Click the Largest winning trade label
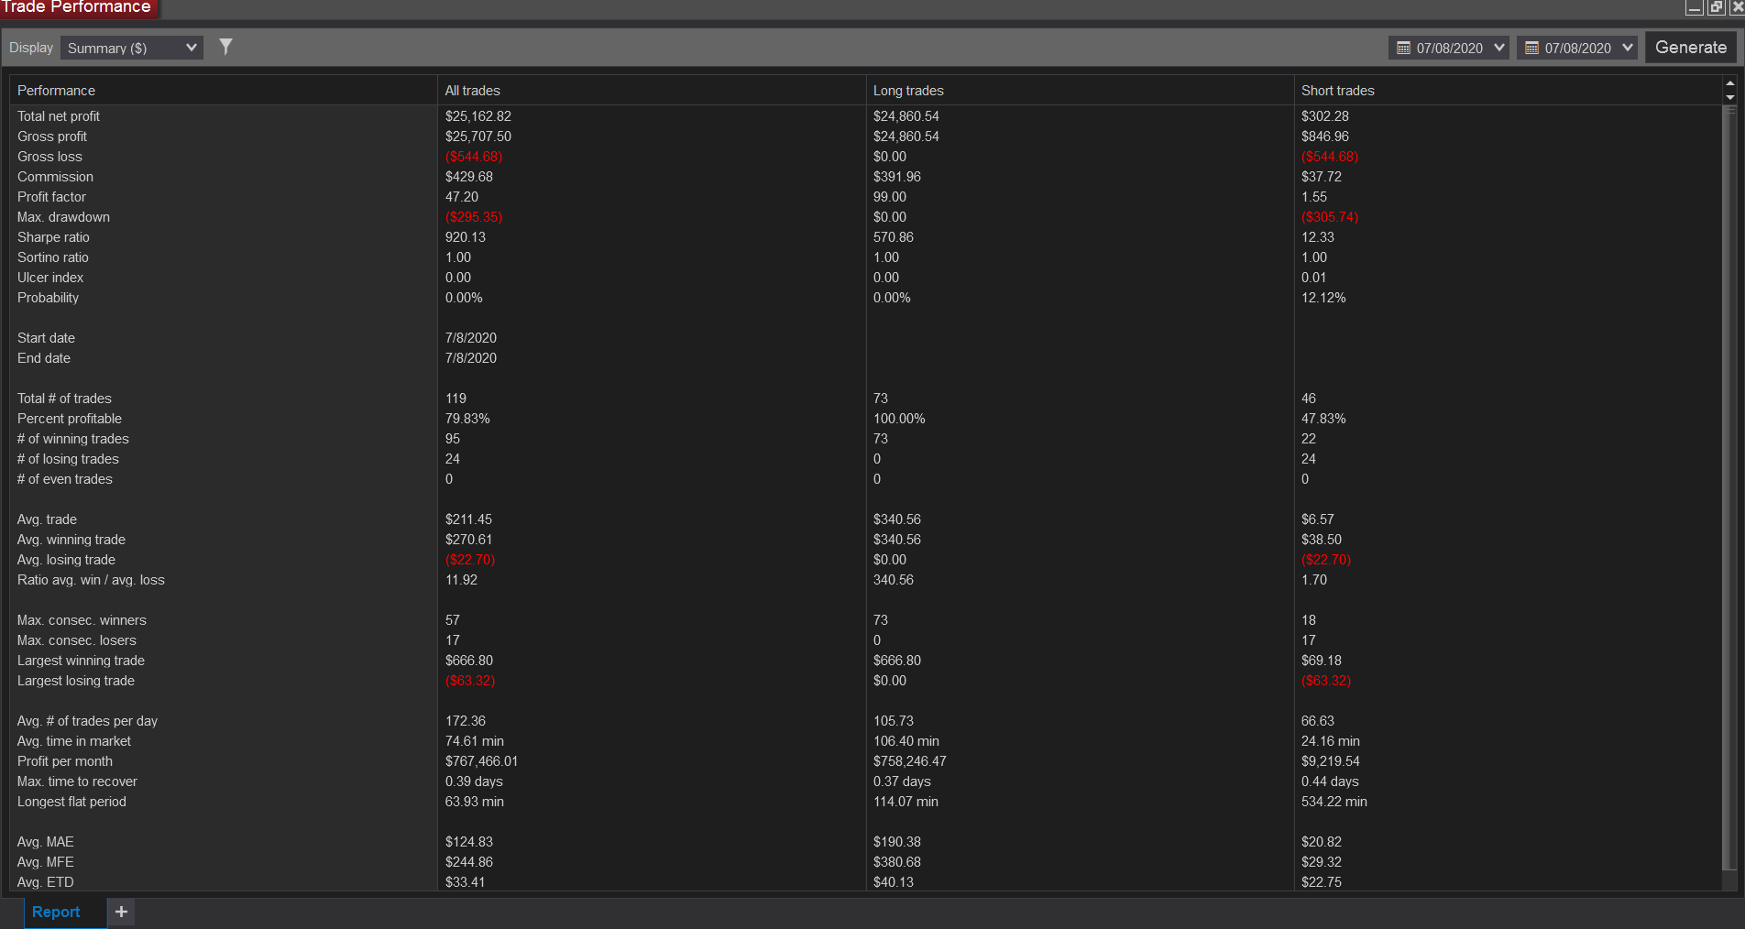Screen dimensions: 1745x929 81,661
